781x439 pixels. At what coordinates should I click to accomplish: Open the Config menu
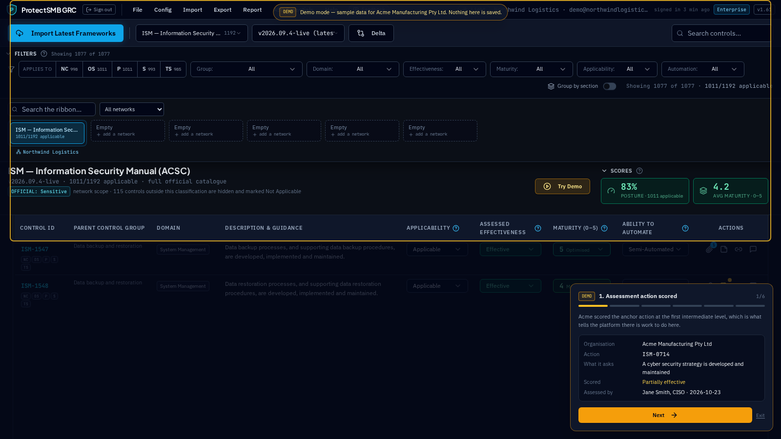pyautogui.click(x=163, y=10)
